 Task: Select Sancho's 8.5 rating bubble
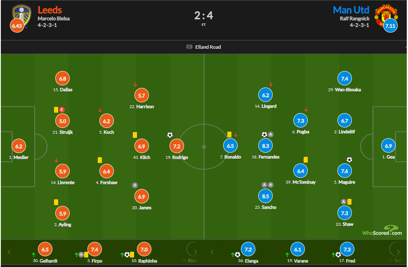pyautogui.click(x=266, y=196)
